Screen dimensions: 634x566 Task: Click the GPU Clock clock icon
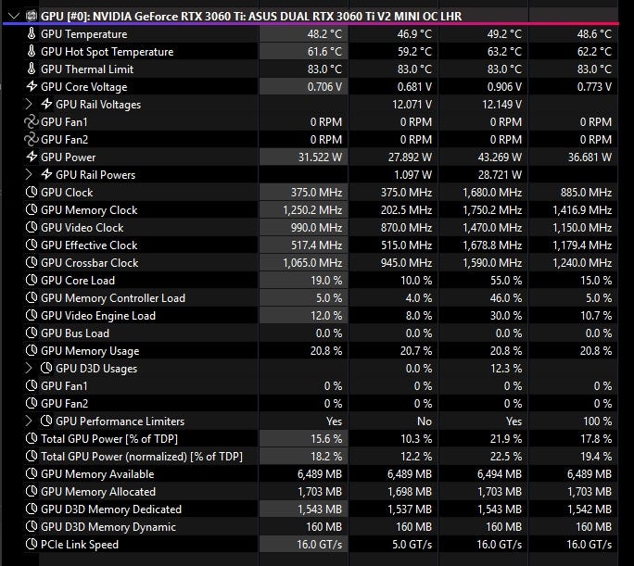tap(31, 192)
